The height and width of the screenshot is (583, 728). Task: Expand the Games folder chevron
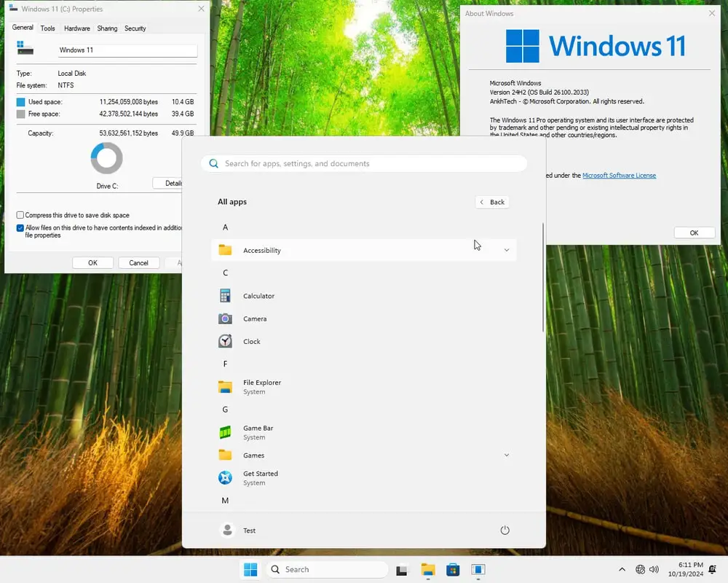(507, 455)
